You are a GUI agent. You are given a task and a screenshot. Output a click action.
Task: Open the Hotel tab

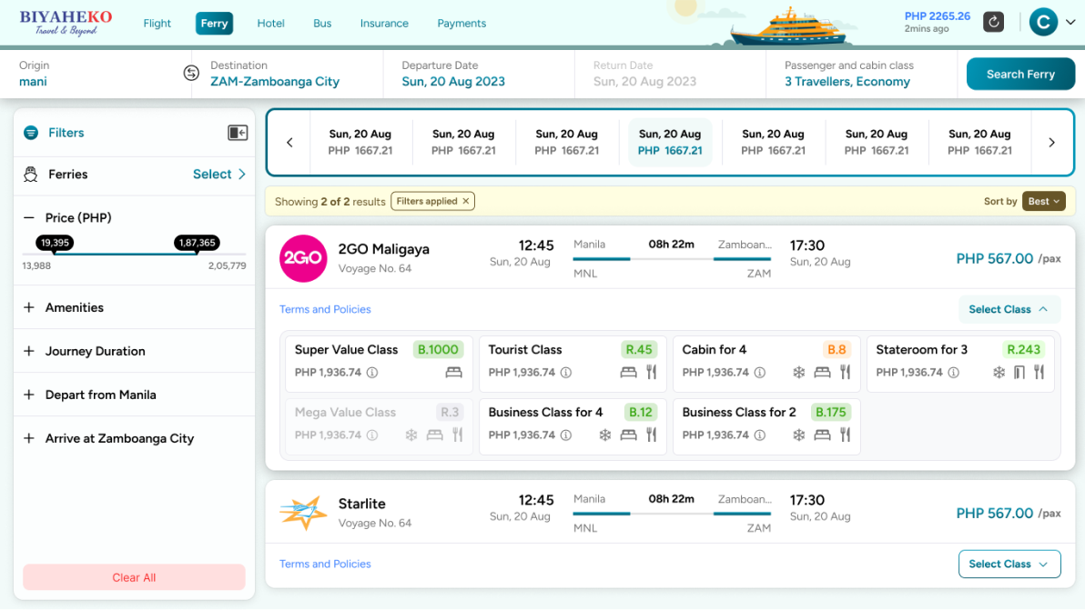270,24
